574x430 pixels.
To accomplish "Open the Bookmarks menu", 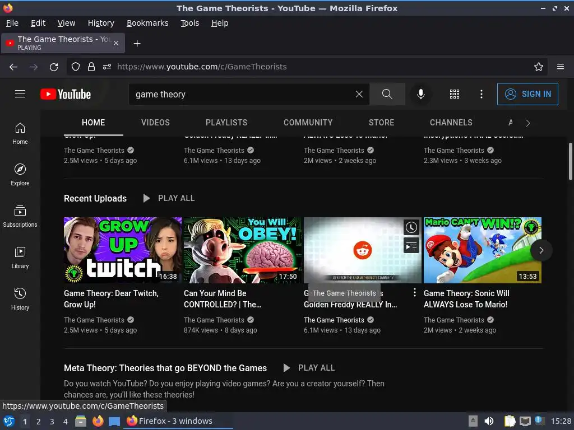I will (147, 23).
